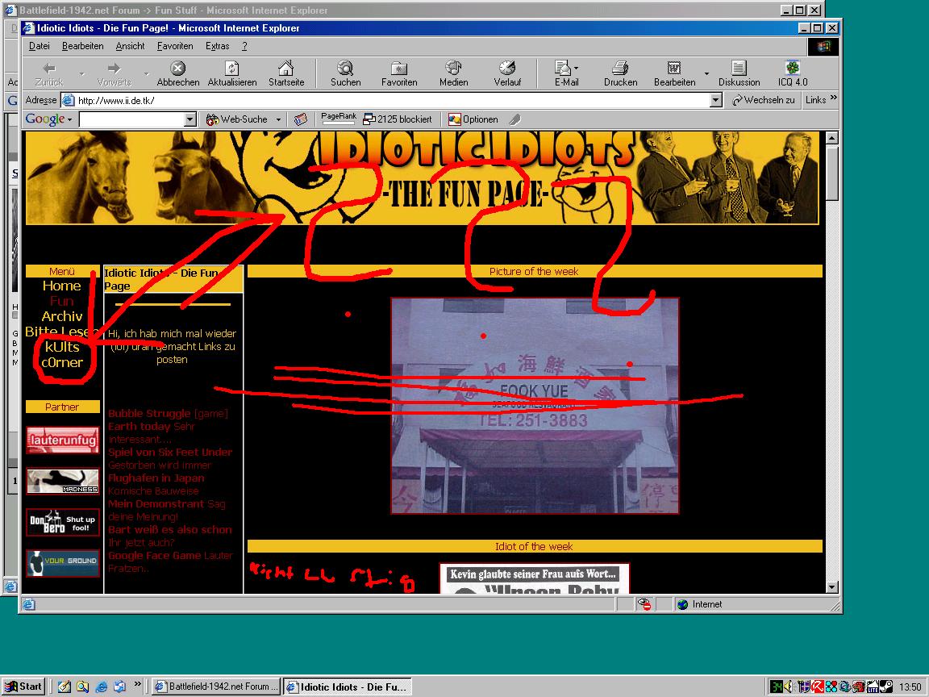The width and height of the screenshot is (929, 697).
Task: Open the Google Face Game link
Action: click(155, 556)
